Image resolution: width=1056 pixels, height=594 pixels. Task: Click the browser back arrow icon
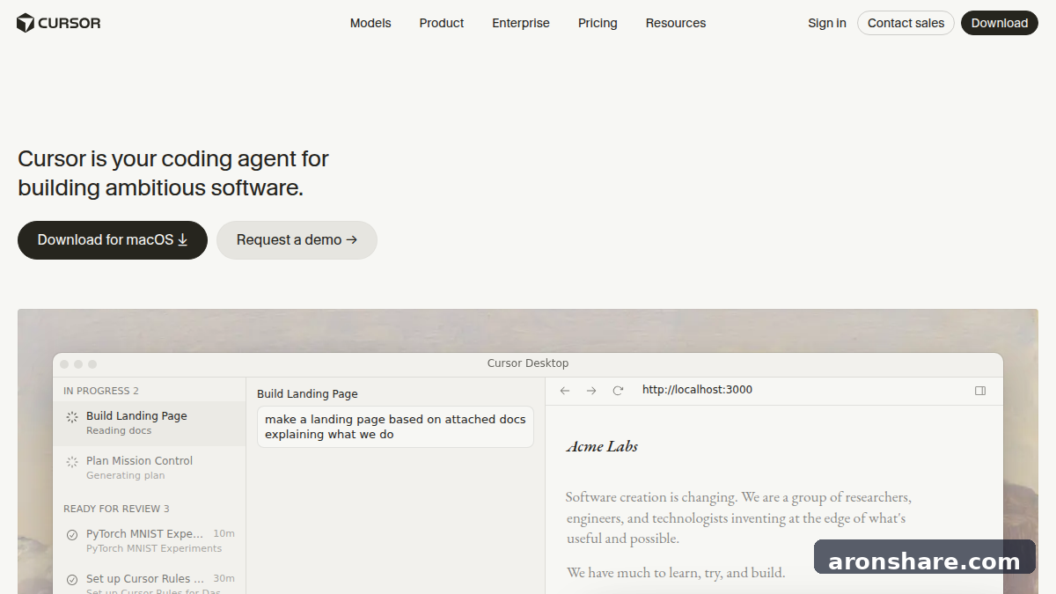tap(565, 391)
